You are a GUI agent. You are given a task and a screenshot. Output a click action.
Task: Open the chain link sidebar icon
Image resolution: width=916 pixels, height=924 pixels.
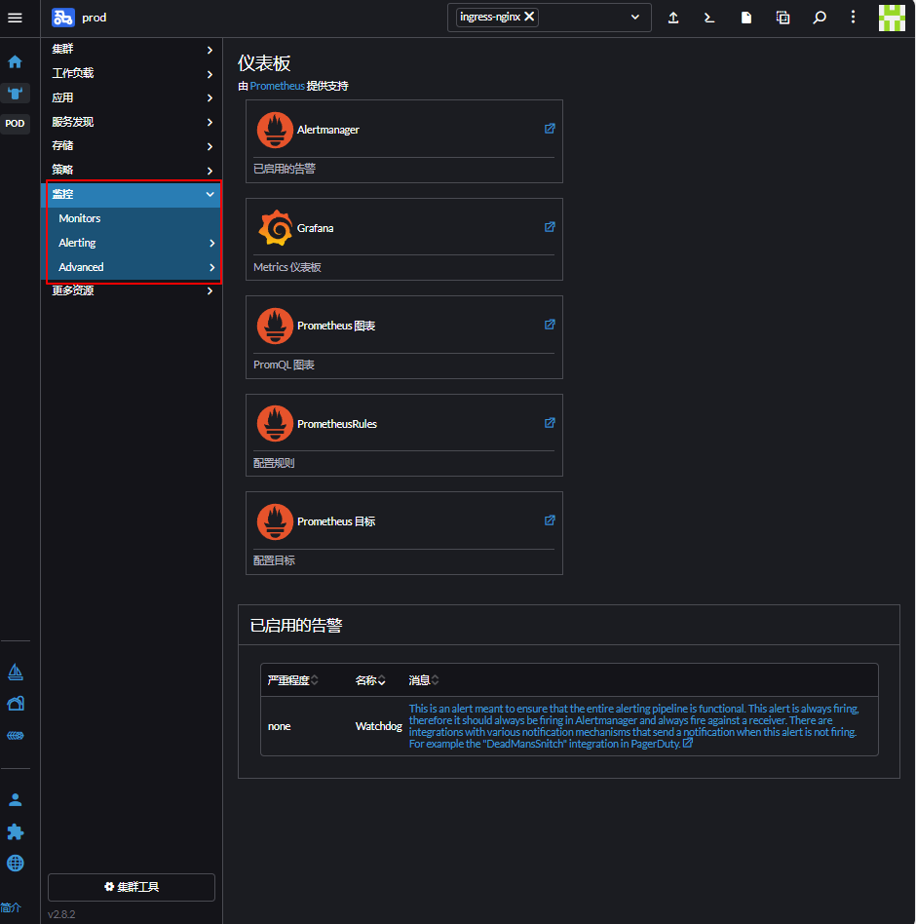[16, 736]
